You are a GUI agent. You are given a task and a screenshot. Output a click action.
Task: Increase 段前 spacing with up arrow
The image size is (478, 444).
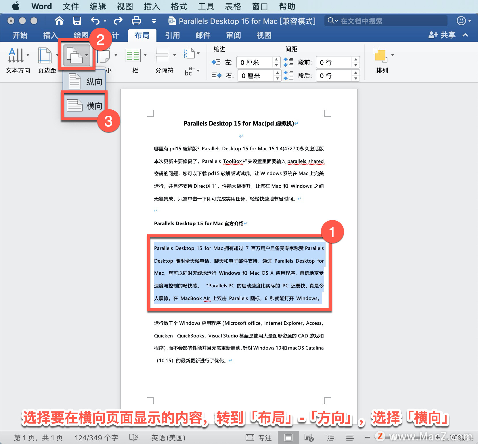[x=356, y=60]
